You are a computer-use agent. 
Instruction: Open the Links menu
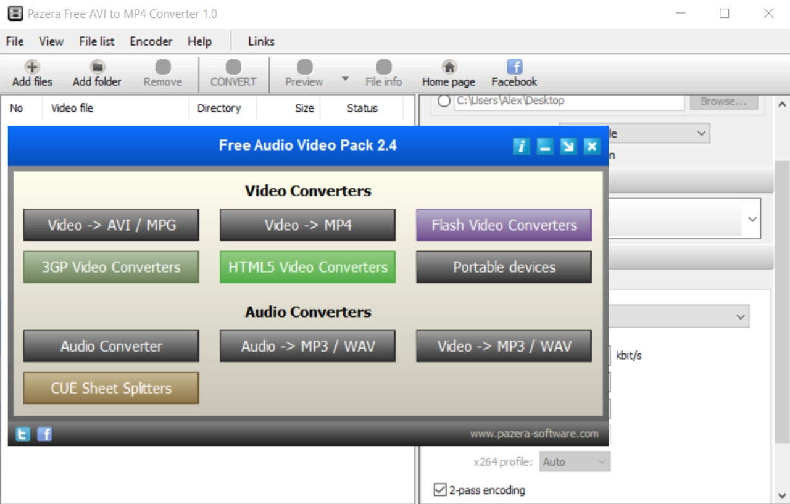point(261,41)
